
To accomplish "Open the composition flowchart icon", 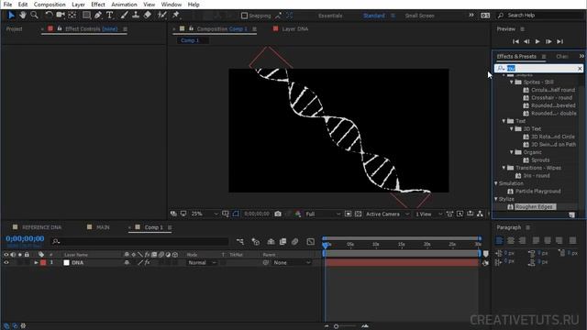I will click(x=480, y=214).
